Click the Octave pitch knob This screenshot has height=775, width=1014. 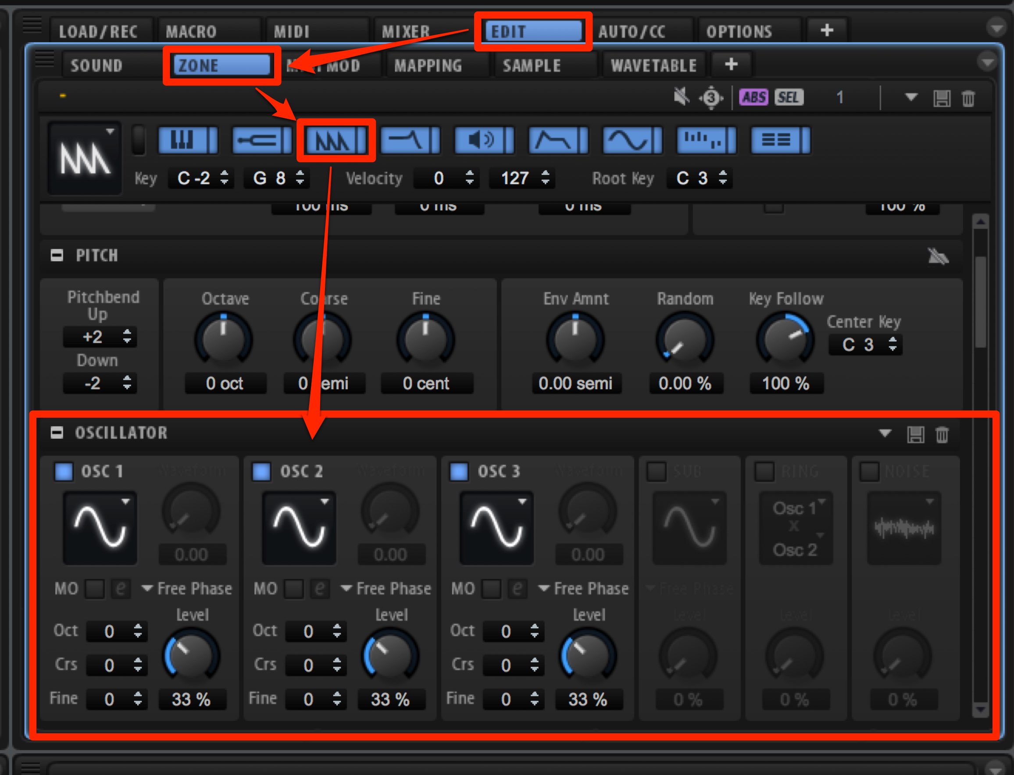pos(223,340)
